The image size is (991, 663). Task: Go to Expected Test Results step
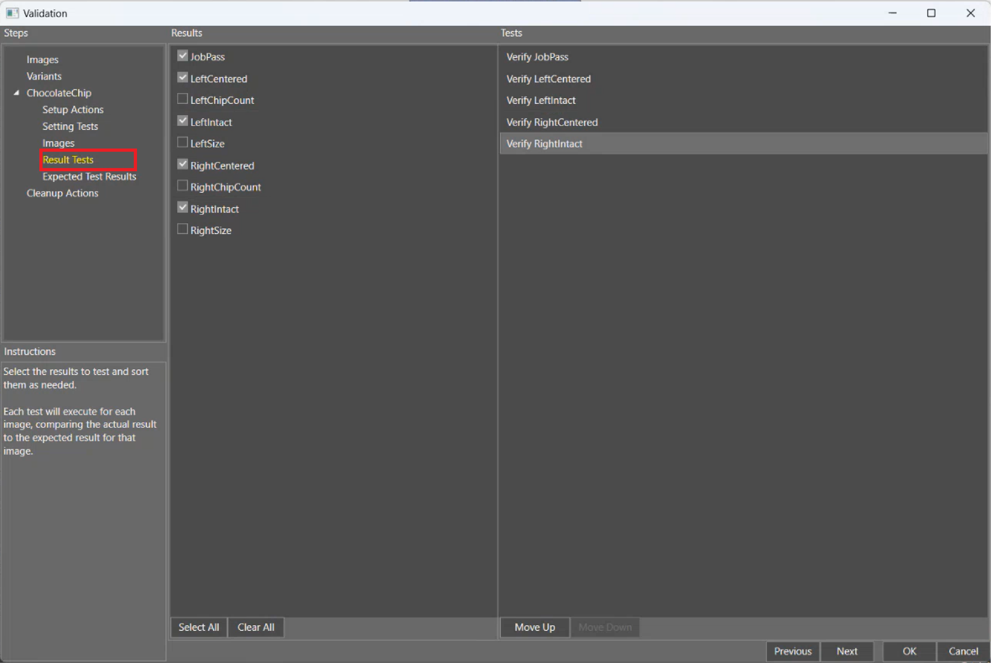coord(89,176)
